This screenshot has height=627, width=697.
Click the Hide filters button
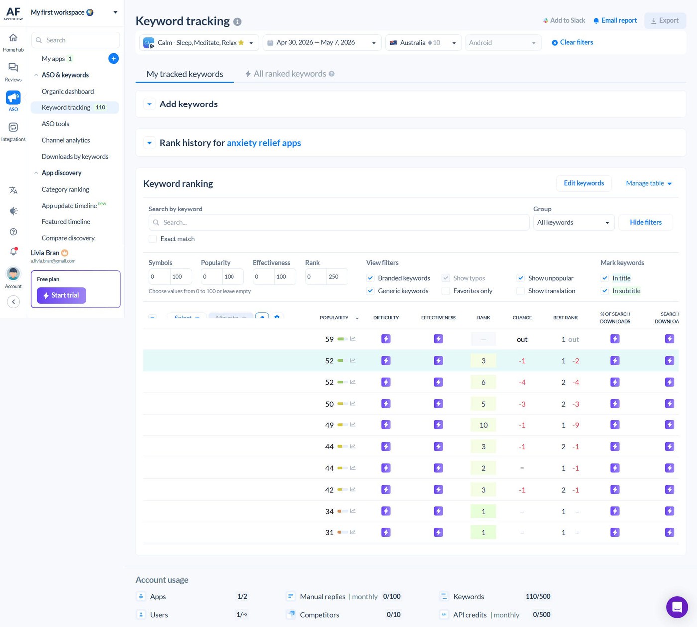[x=646, y=222]
